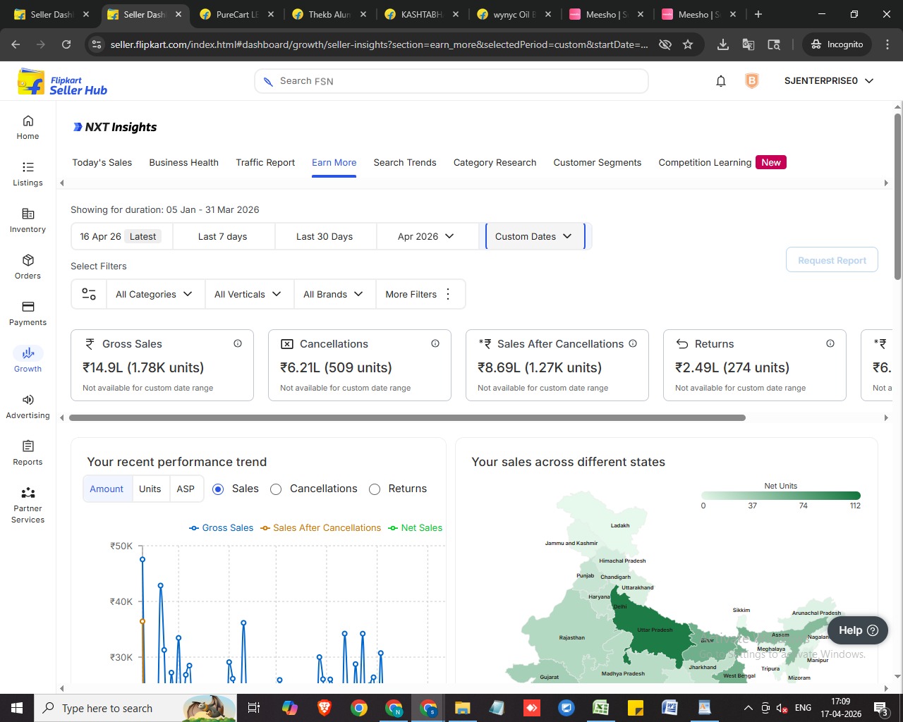This screenshot has height=722, width=903.
Task: Open the Category Research tab
Action: (495, 162)
